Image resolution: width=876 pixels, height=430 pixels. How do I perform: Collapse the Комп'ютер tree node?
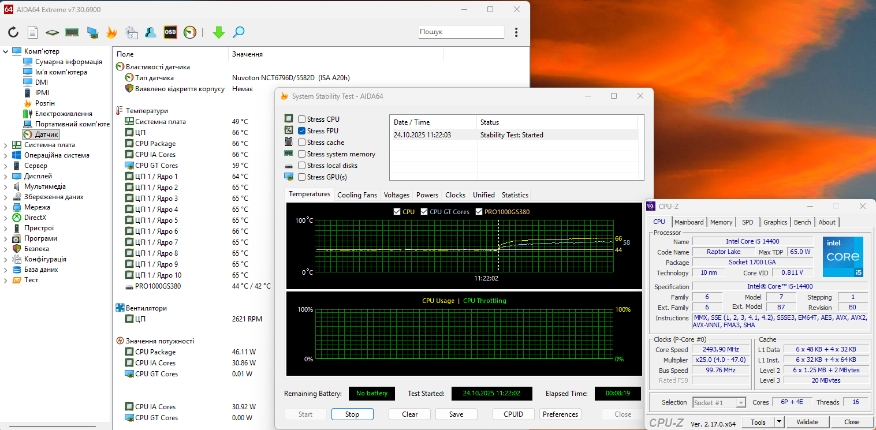6,51
